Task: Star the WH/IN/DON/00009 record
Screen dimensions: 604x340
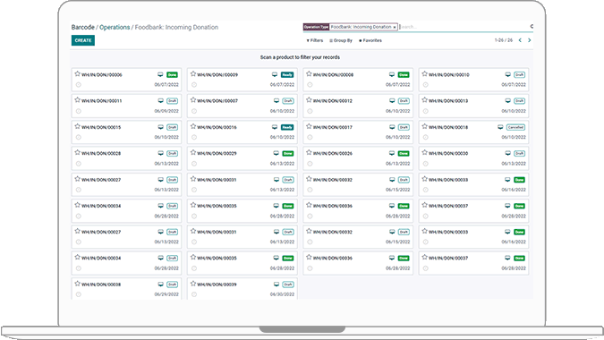Action: coord(193,73)
